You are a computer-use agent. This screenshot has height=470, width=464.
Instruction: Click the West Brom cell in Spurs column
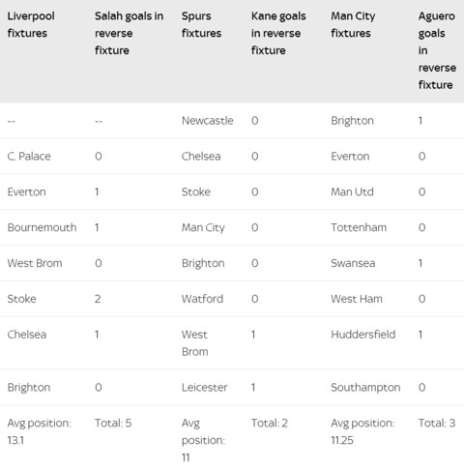[194, 343]
